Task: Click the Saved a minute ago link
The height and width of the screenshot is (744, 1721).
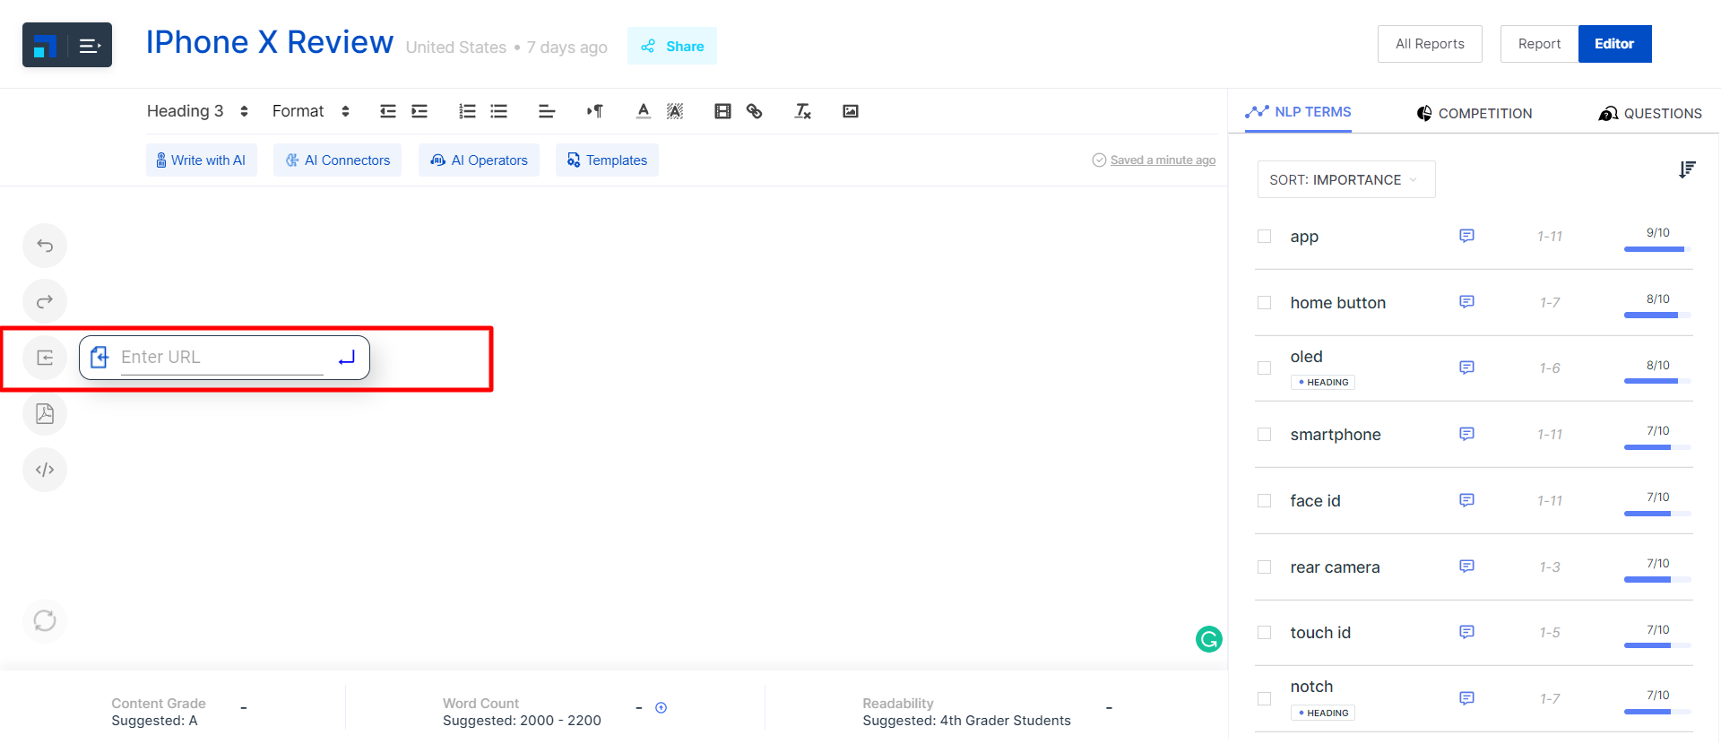Action: click(1163, 160)
